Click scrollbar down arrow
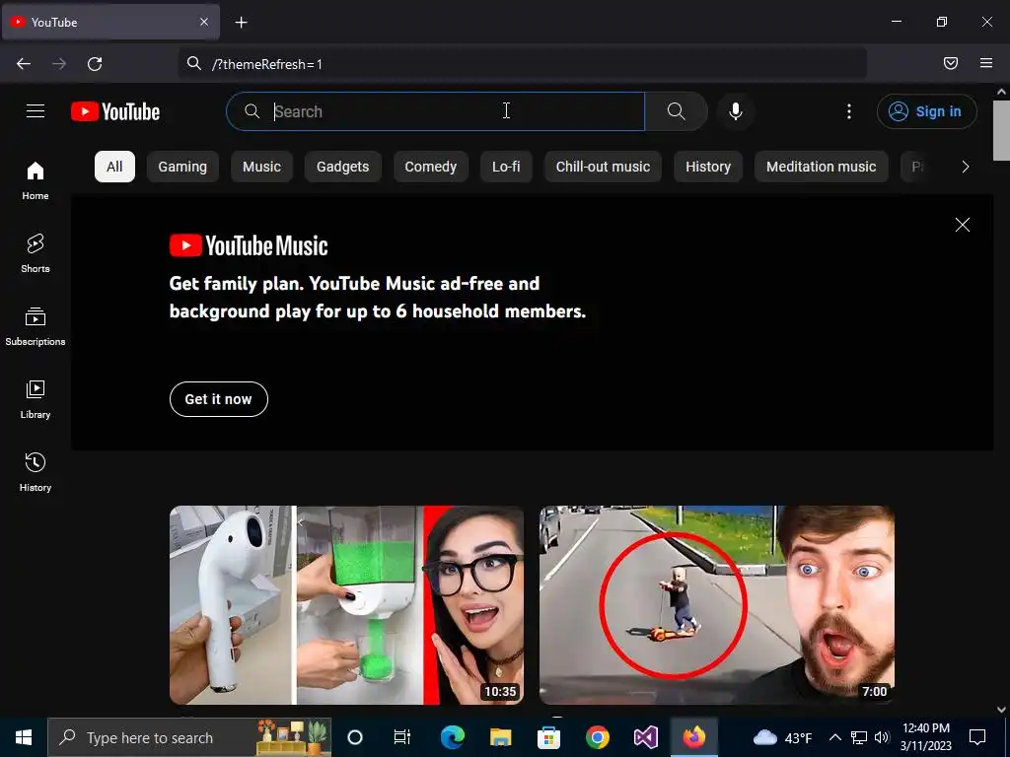Image resolution: width=1010 pixels, height=757 pixels. (1001, 710)
